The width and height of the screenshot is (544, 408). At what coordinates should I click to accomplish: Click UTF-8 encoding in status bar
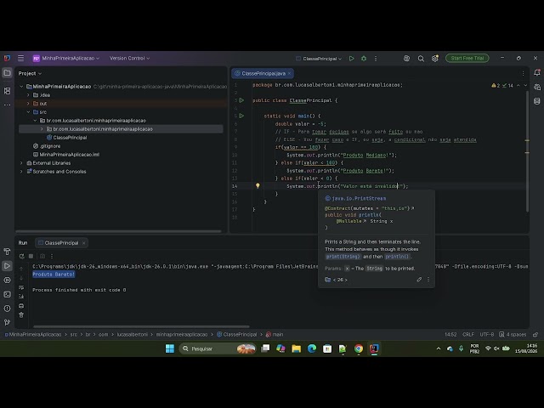(x=487, y=334)
